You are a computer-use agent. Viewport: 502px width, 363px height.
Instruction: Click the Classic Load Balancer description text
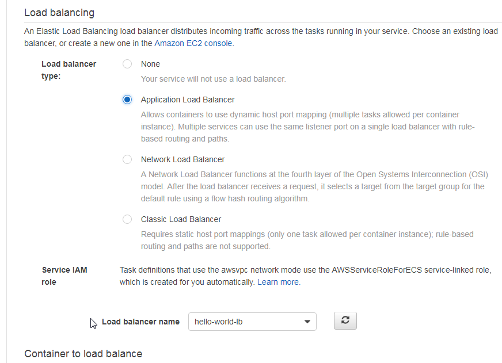(307, 240)
